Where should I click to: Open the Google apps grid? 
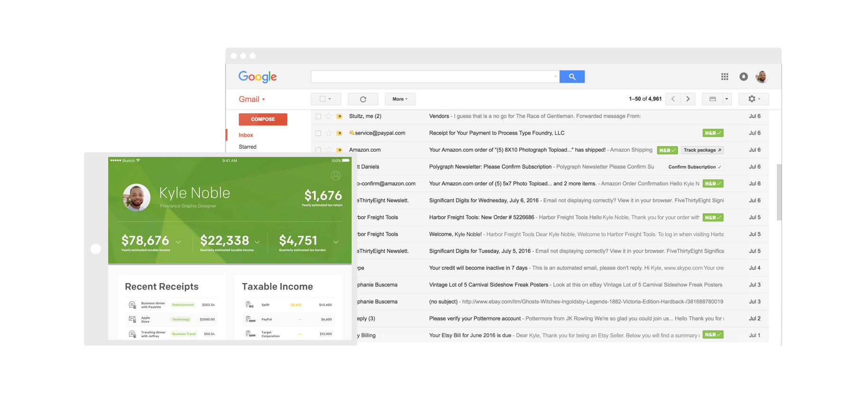725,77
